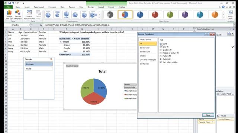Click inside the formula bar SERIES formula

click(x=77, y=25)
